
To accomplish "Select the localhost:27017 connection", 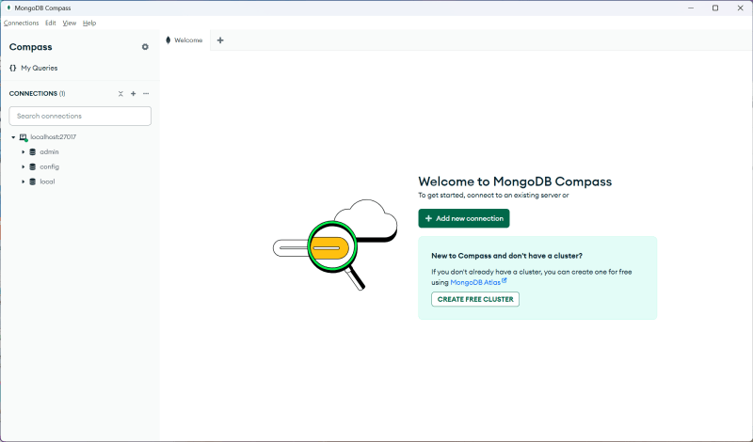I will pos(54,137).
